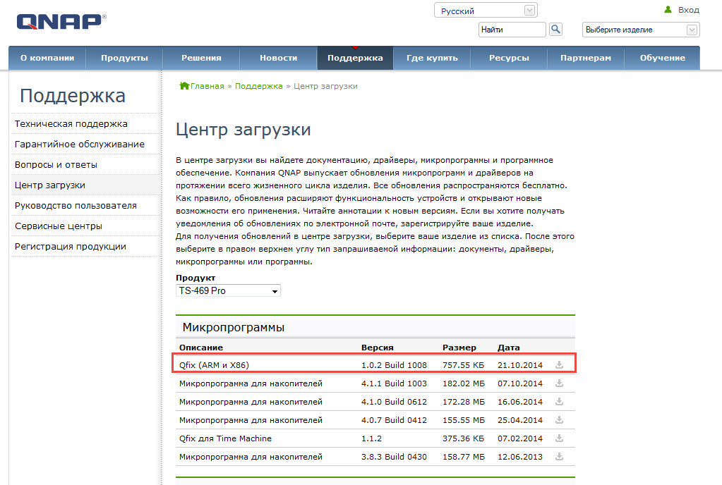
Task: Click the Дата column header
Action: (x=508, y=348)
